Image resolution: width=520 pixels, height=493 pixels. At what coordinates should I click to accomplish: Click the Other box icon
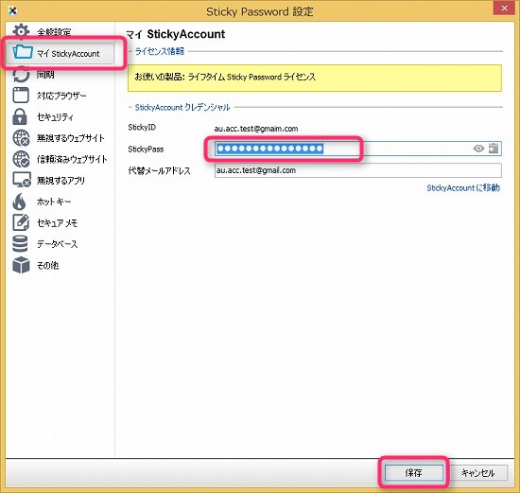tap(21, 265)
